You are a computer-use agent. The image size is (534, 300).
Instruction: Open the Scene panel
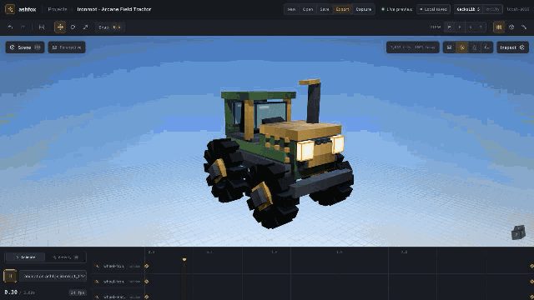point(25,47)
